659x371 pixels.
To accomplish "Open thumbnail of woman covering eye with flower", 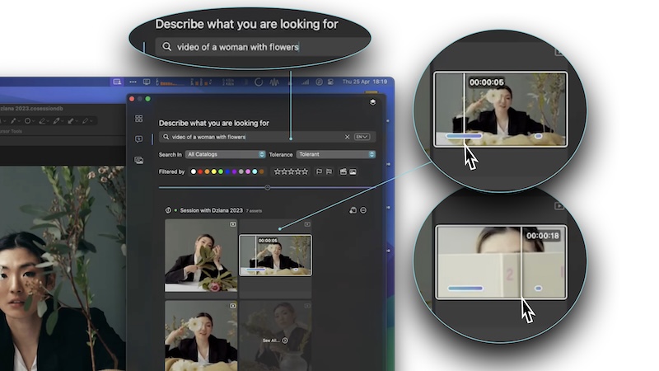I will point(201,336).
